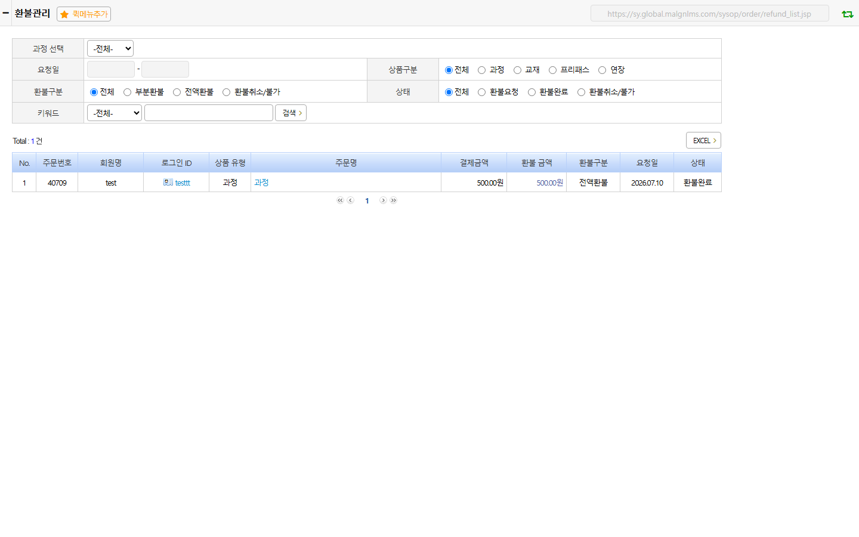Screen dimensions: 859x537
Task: Click the 결제금액 column header
Action: coord(474,163)
